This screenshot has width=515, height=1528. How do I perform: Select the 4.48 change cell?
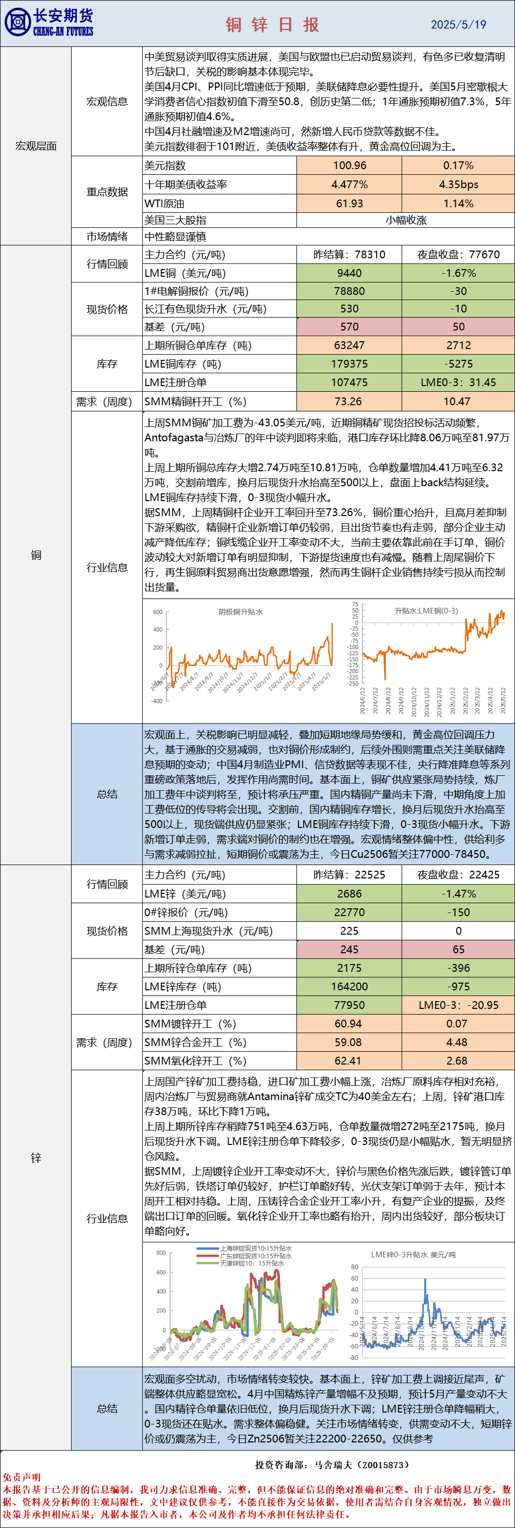click(458, 1042)
